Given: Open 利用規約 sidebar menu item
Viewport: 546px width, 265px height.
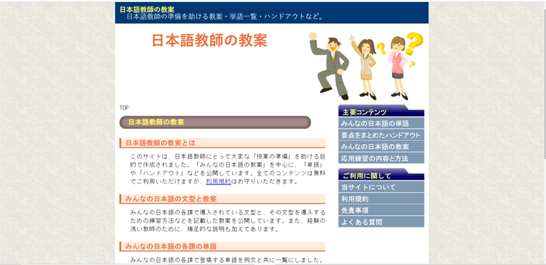Looking at the screenshot, I should 382,198.
